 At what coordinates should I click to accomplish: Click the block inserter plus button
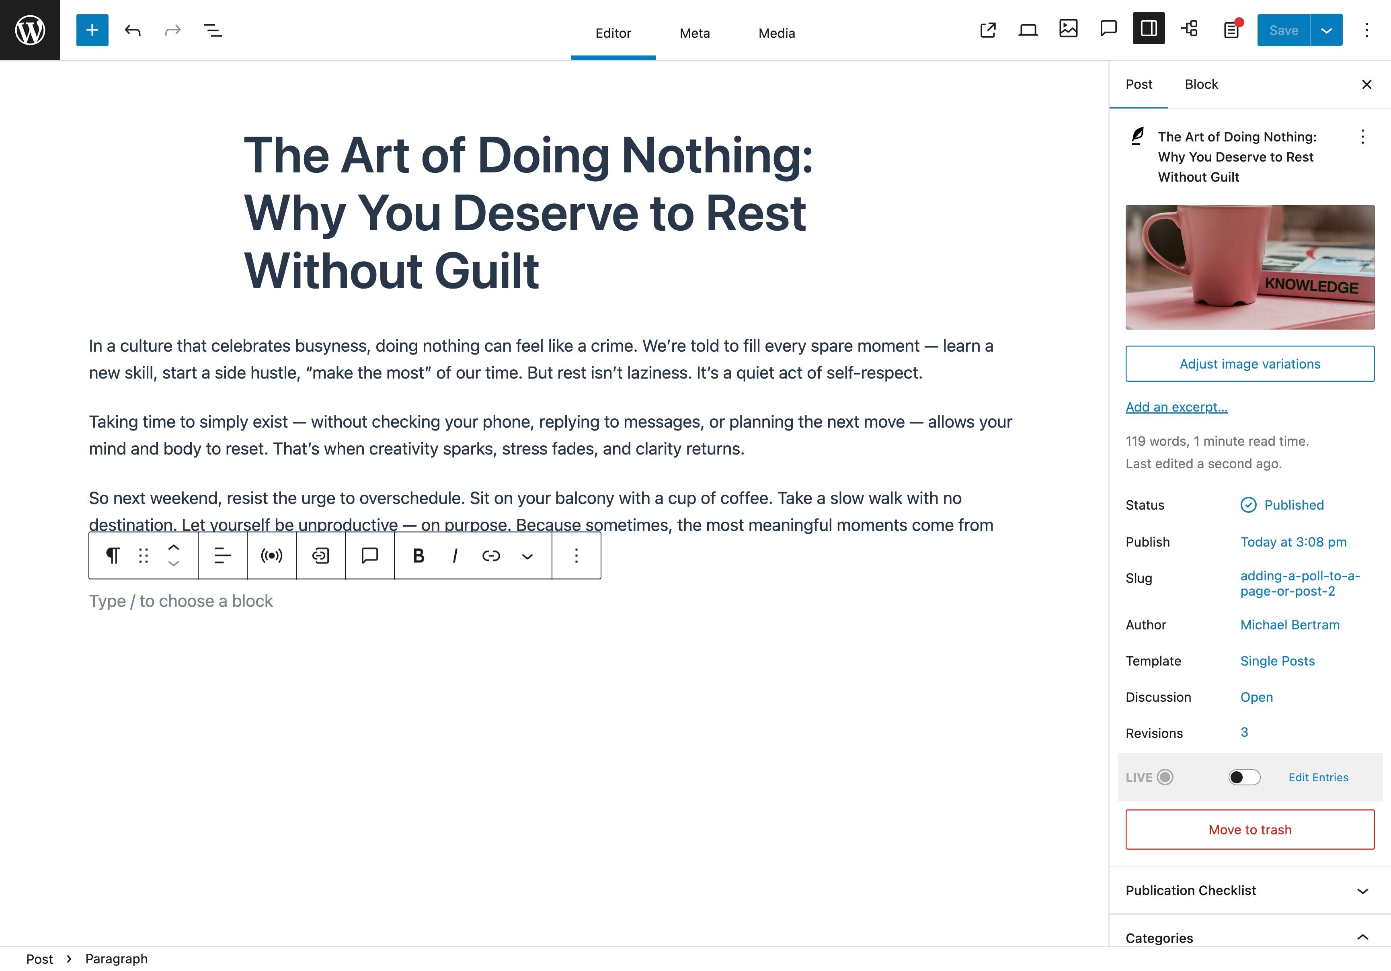click(92, 30)
